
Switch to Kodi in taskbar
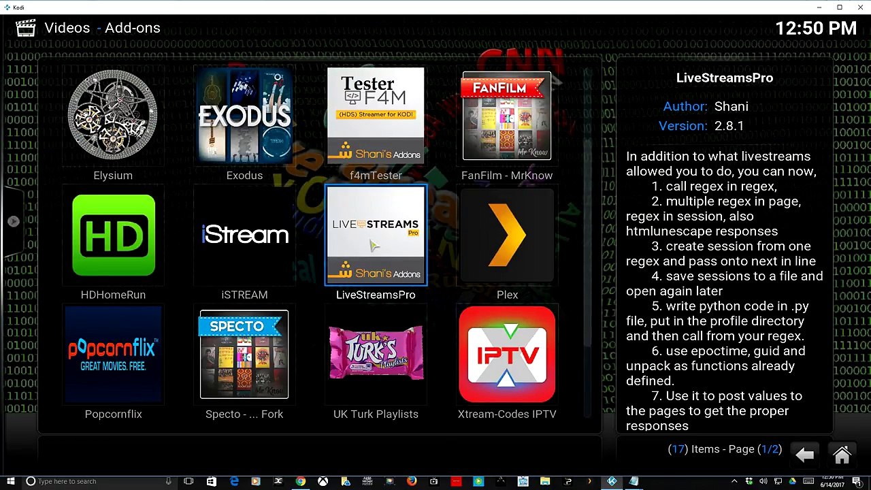pos(612,481)
